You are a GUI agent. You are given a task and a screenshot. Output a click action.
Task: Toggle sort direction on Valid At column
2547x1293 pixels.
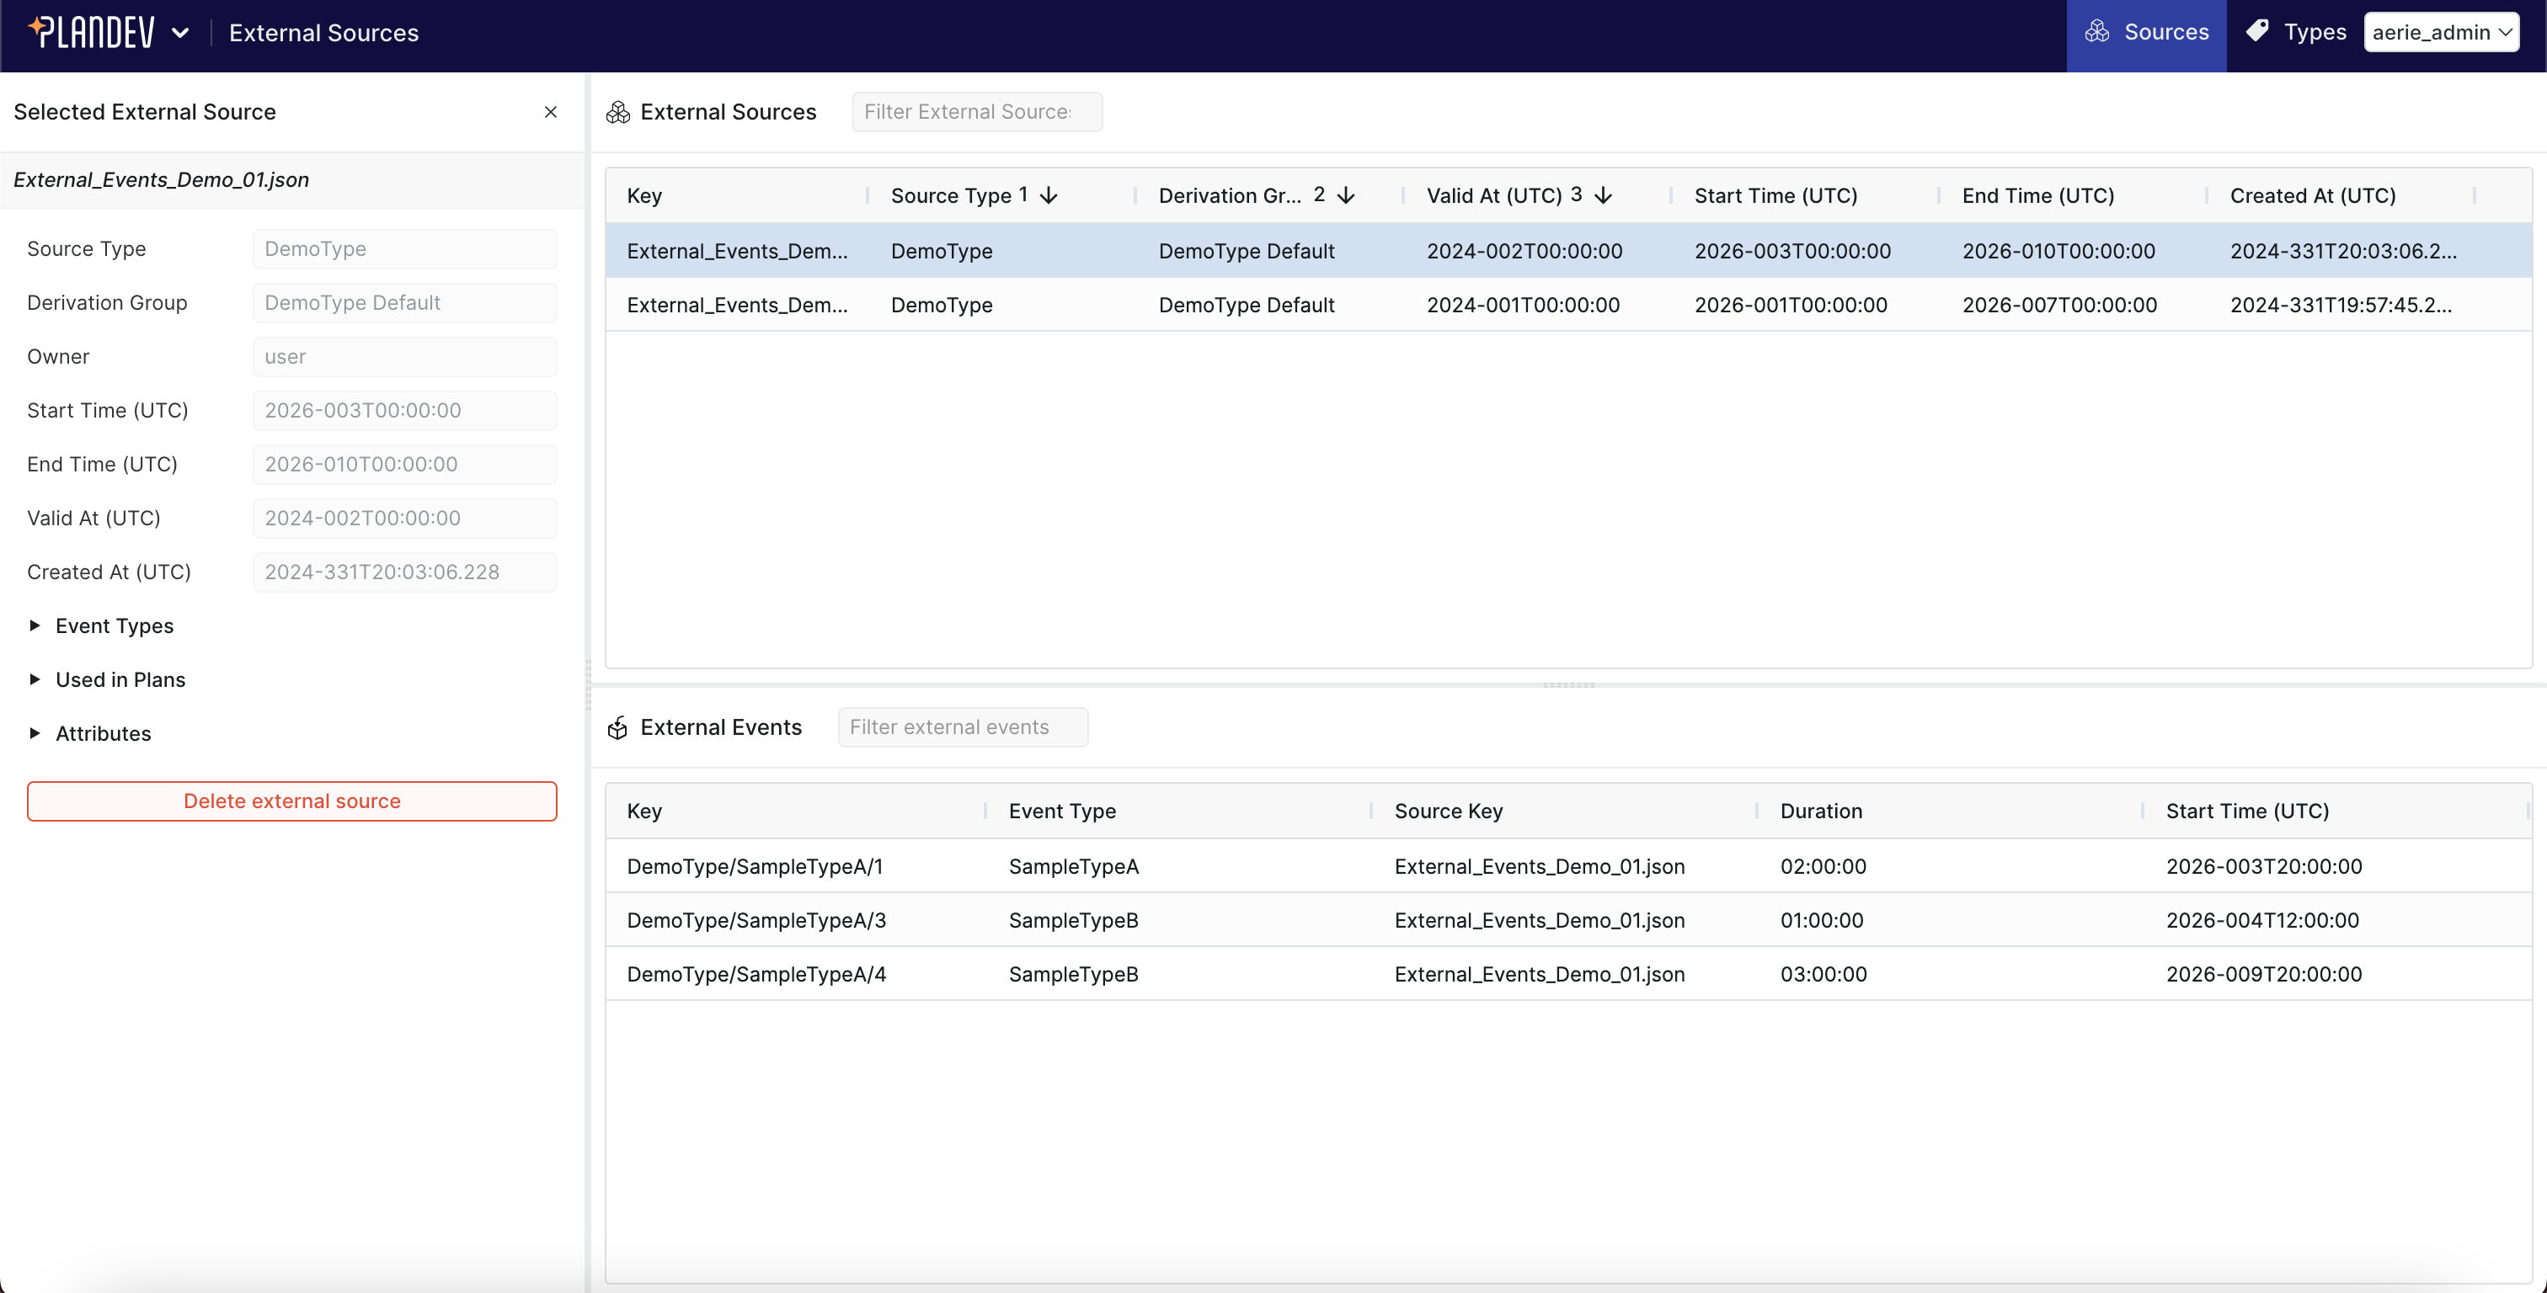pyautogui.click(x=1602, y=194)
